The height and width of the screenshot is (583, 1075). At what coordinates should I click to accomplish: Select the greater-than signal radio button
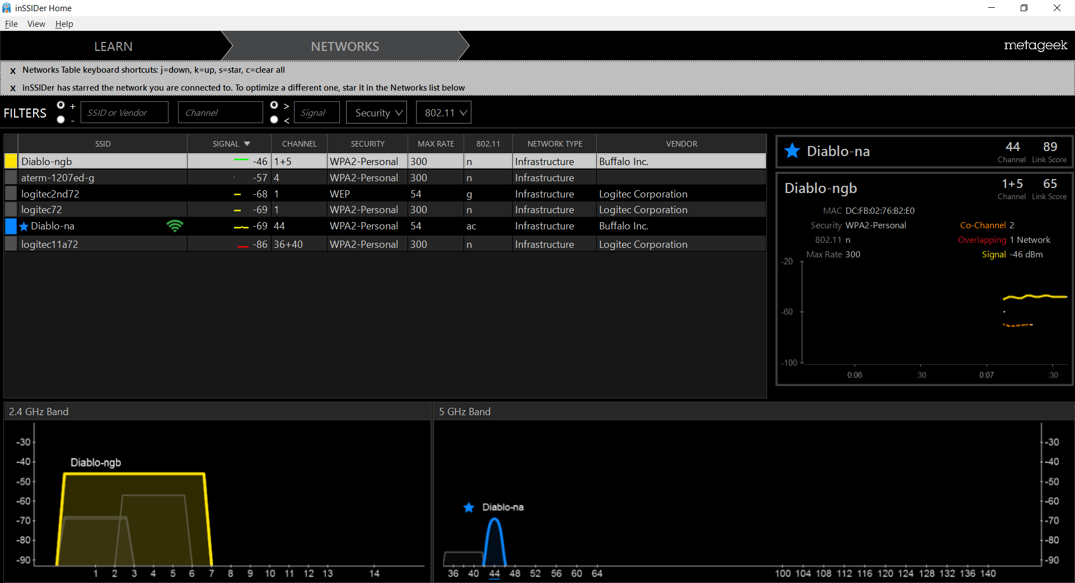[274, 105]
